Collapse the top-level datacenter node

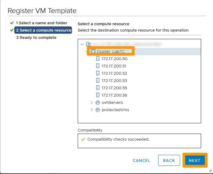pyautogui.click(x=82, y=44)
